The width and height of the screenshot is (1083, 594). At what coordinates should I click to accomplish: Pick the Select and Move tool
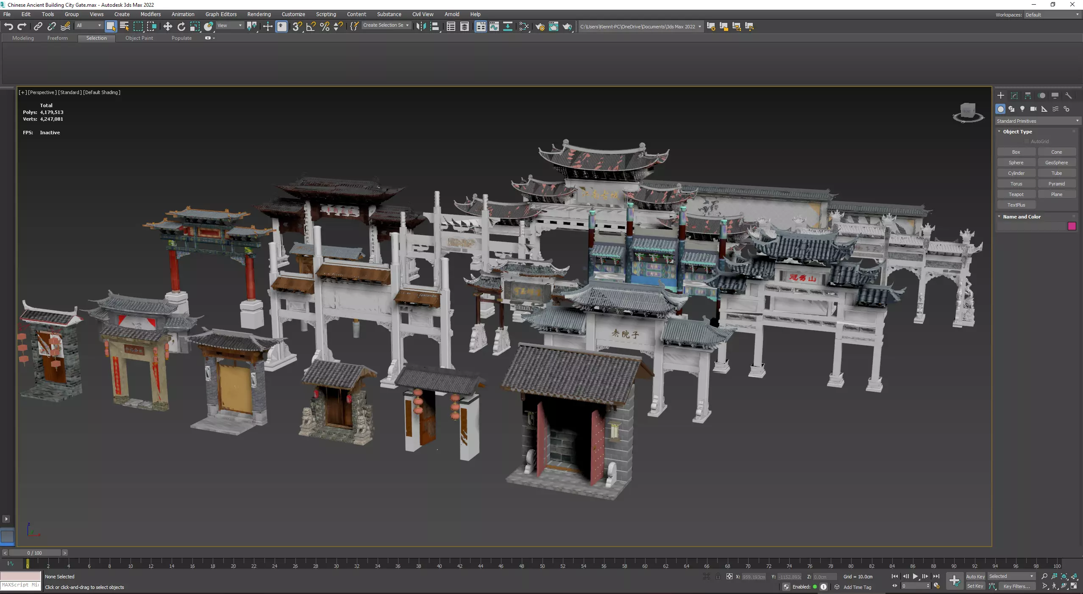167,26
